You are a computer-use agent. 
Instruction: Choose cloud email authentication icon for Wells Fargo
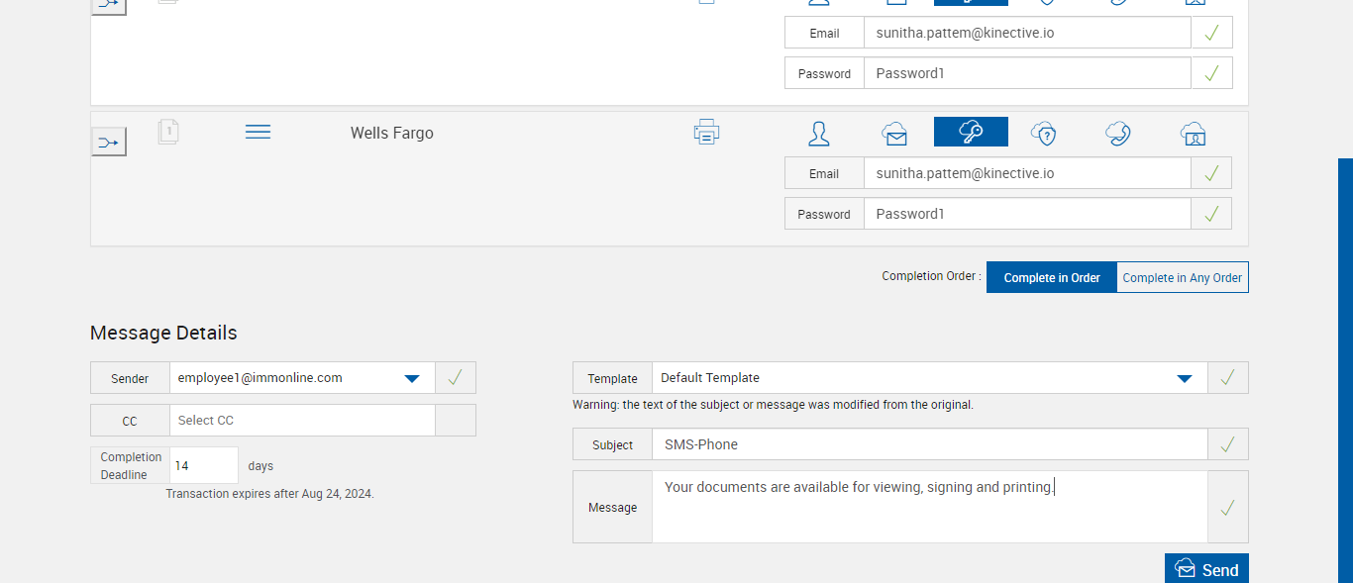tap(894, 134)
